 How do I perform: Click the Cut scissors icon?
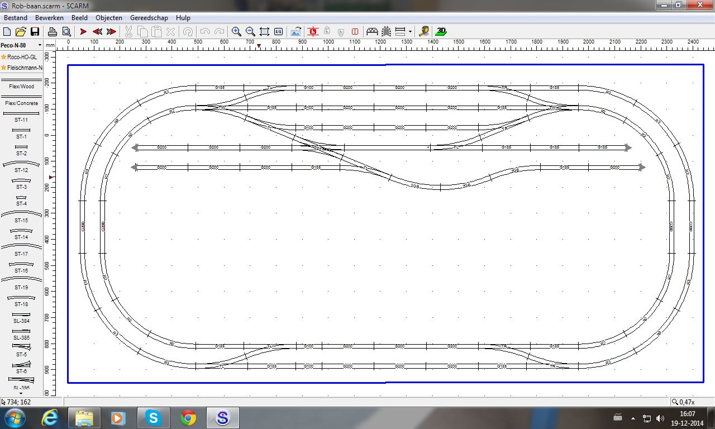(x=128, y=32)
